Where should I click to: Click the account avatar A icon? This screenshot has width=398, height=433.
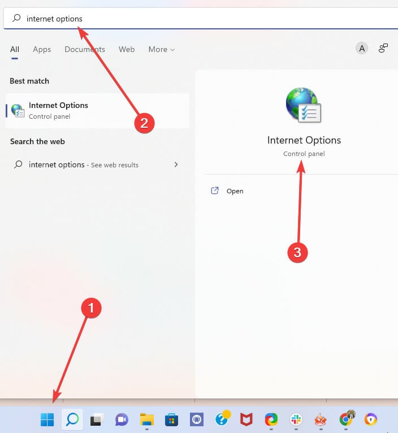point(362,49)
